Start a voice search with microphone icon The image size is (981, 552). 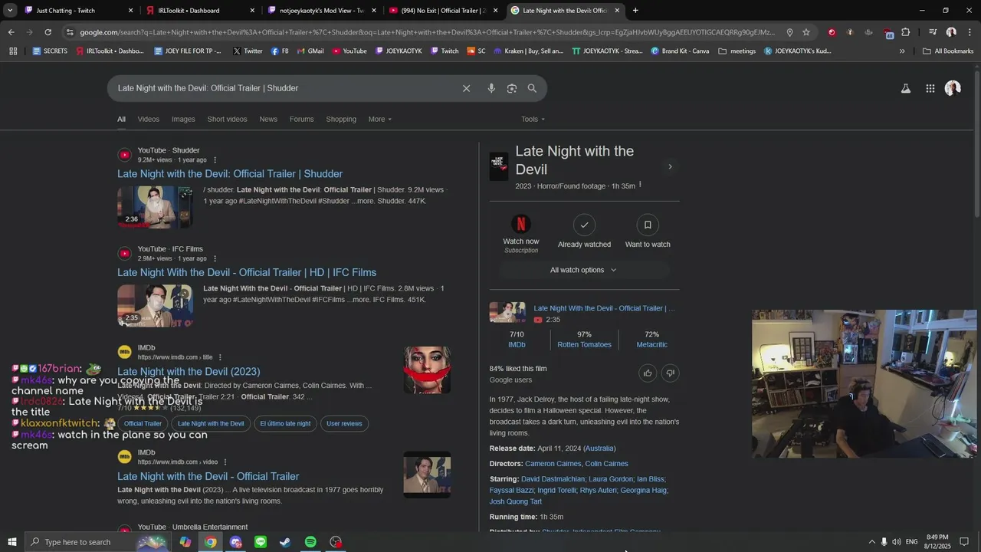click(491, 88)
